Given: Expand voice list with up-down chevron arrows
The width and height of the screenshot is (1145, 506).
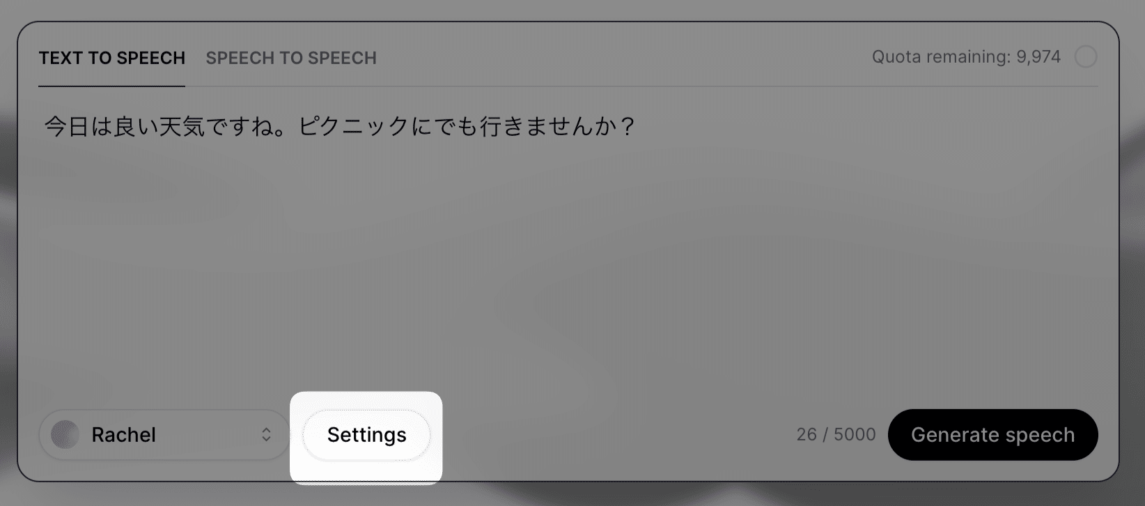Looking at the screenshot, I should pos(266,435).
